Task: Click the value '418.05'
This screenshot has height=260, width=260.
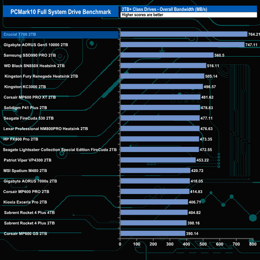Action: tap(197, 181)
